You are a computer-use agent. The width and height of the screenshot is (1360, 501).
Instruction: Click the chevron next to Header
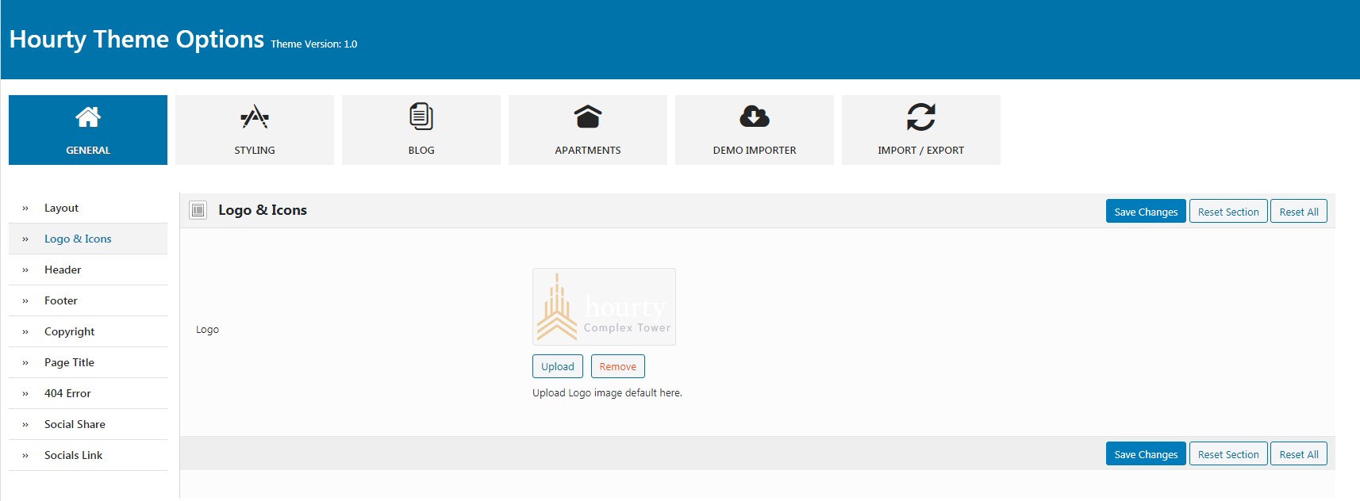point(25,270)
